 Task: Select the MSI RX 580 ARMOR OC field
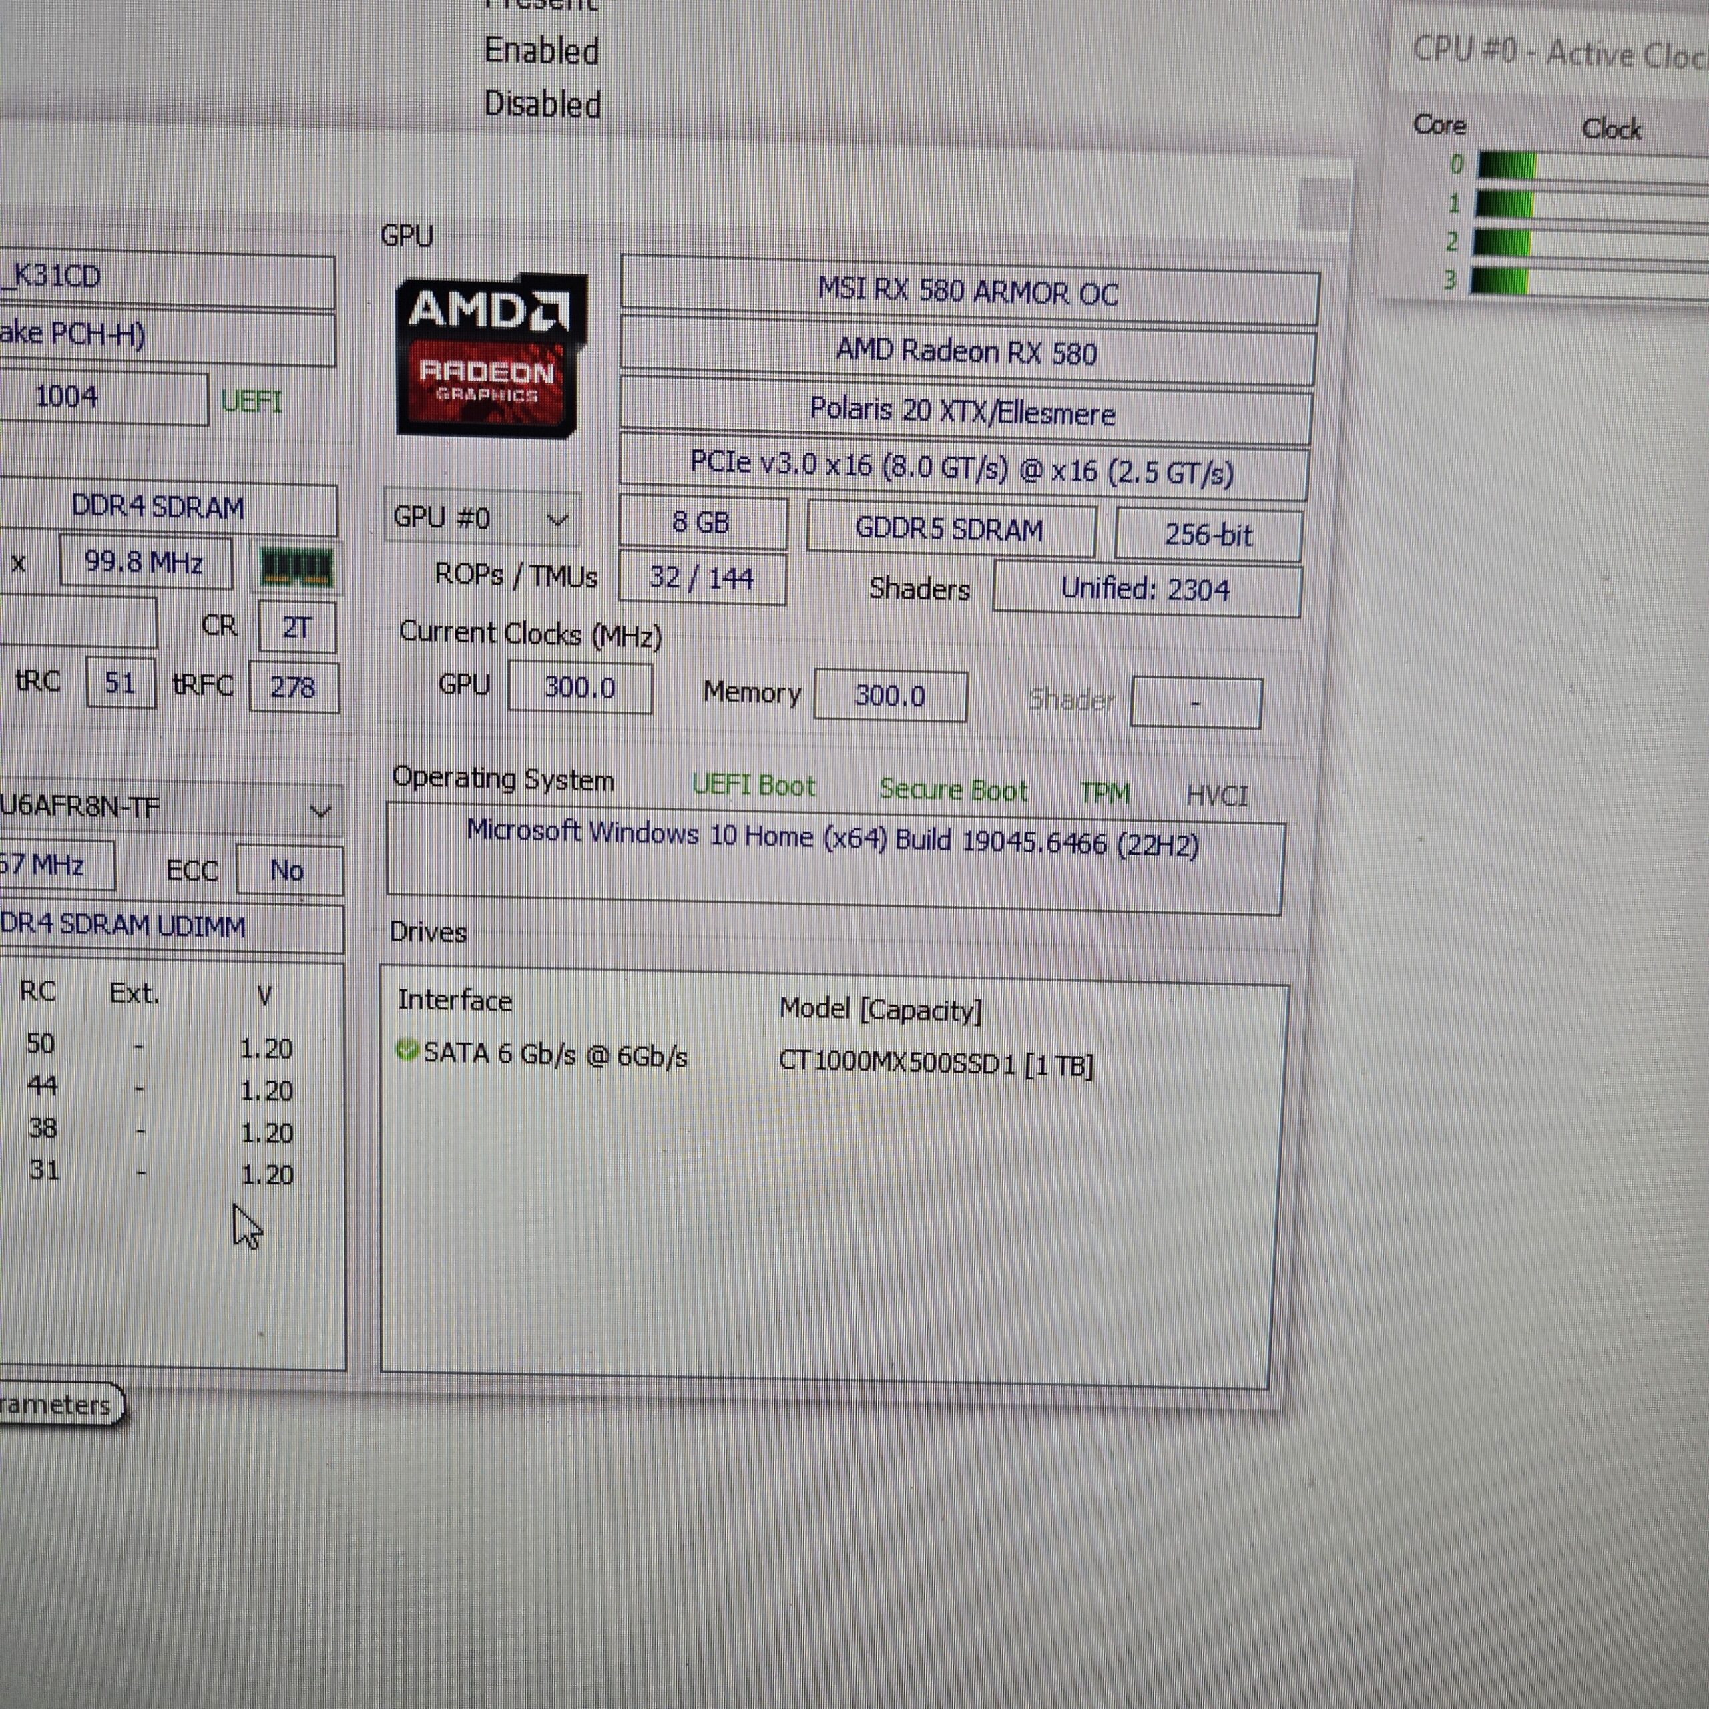(969, 292)
